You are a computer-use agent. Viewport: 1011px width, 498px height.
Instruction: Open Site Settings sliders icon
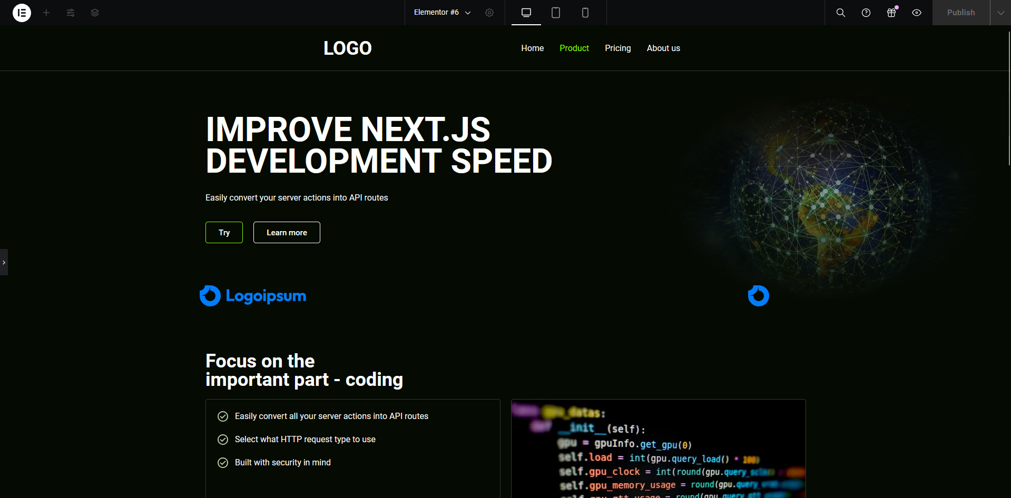pyautogui.click(x=71, y=13)
